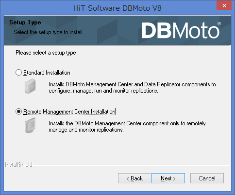The width and height of the screenshot is (235, 195).
Task: Click the DBMoto logo in the banner
Action: 181,30
